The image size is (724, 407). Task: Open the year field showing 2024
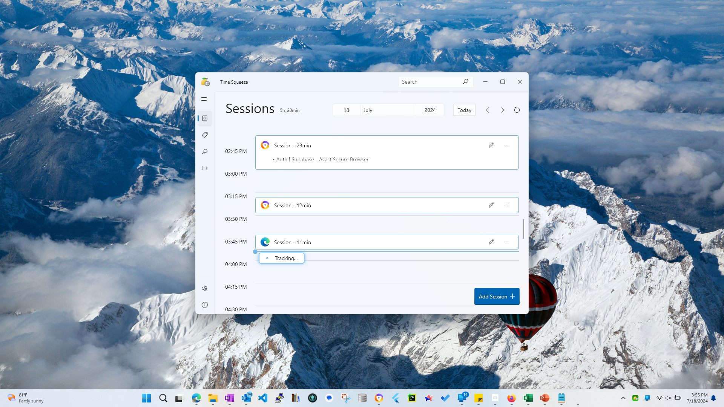point(430,110)
